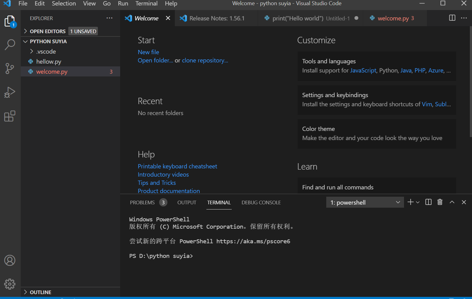Open the Explorer view in activity bar
The image size is (472, 299).
(10, 21)
